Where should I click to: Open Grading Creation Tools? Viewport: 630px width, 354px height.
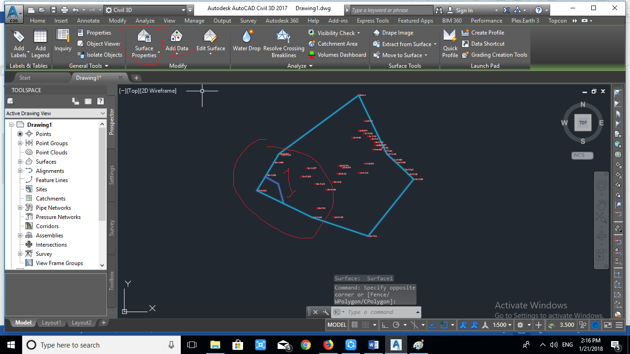[x=494, y=55]
